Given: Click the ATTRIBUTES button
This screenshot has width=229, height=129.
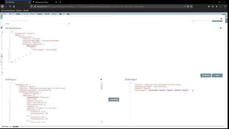Looking at the screenshot, I should point(206,76).
